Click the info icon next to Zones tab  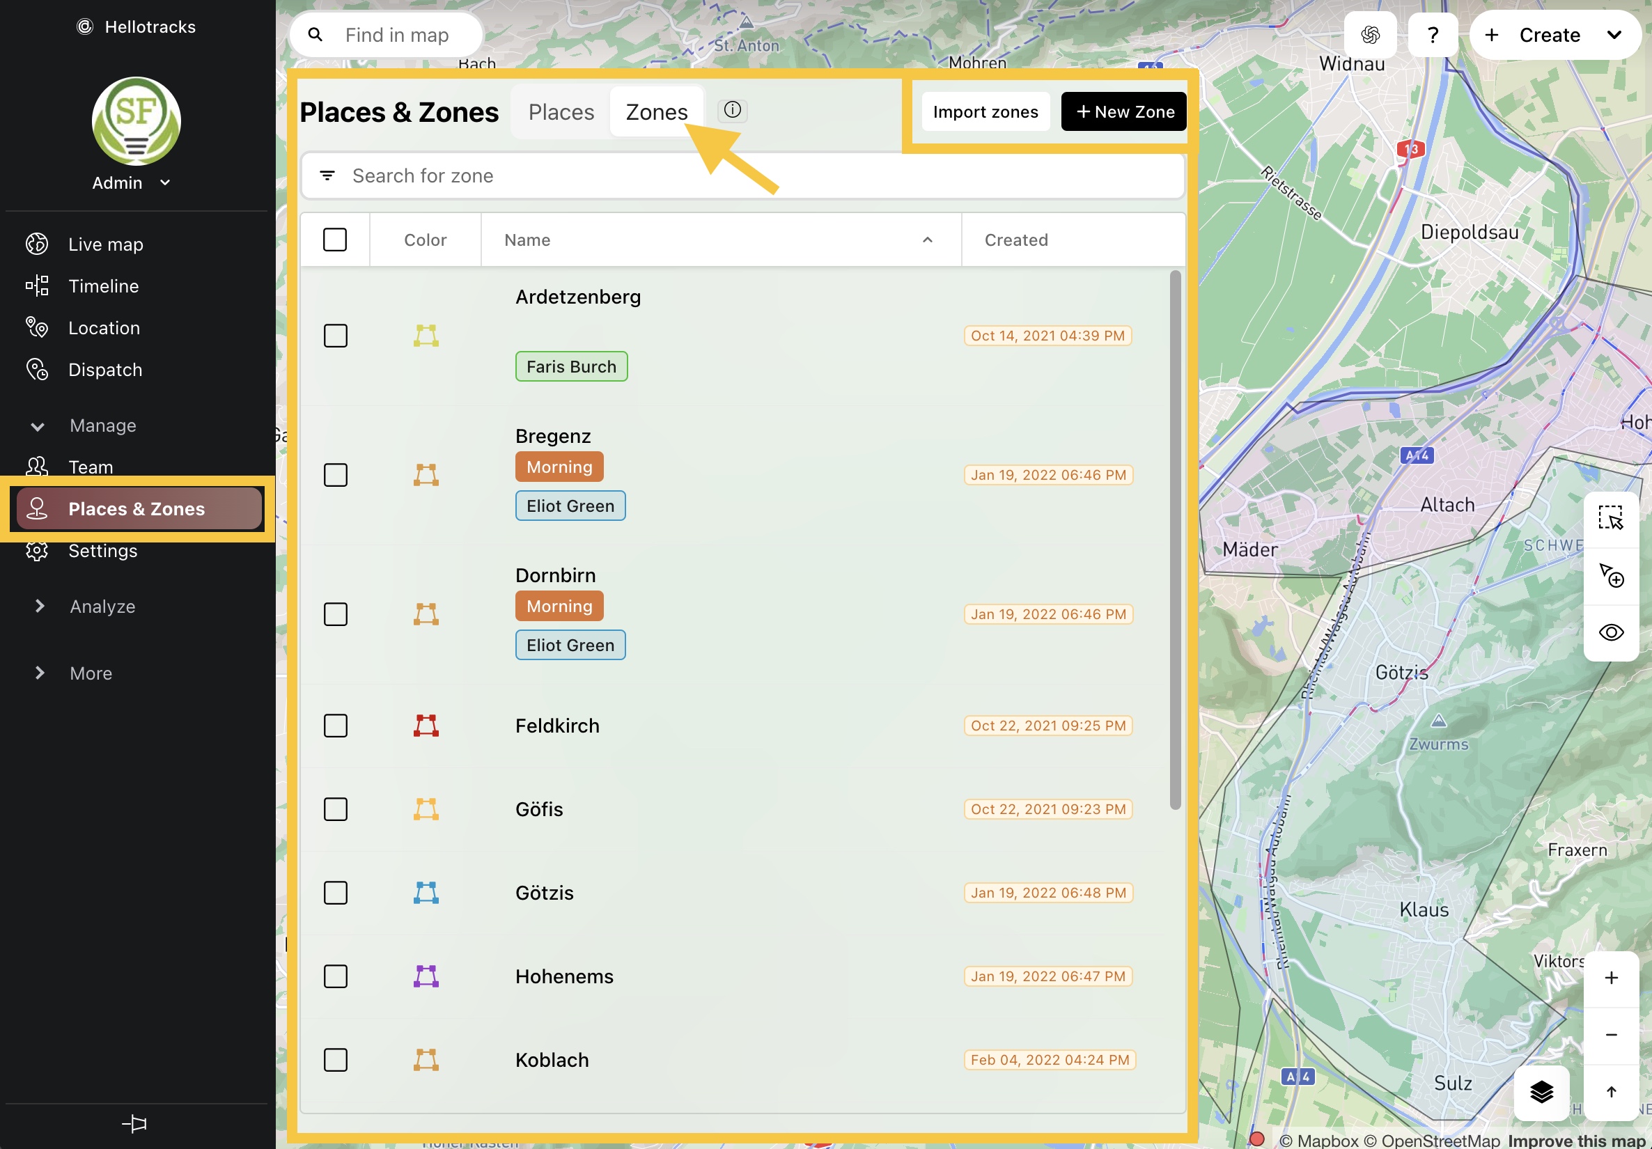pyautogui.click(x=732, y=110)
